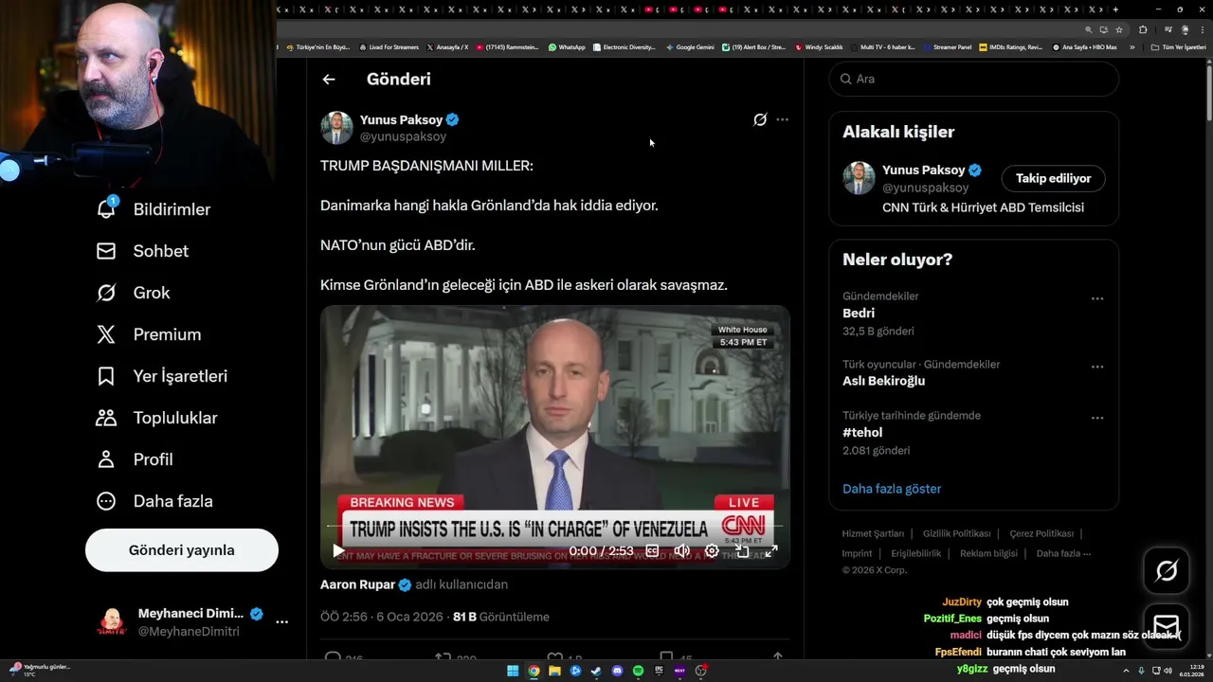Click Daha fazla göster link
The image size is (1213, 682).
pyautogui.click(x=892, y=489)
